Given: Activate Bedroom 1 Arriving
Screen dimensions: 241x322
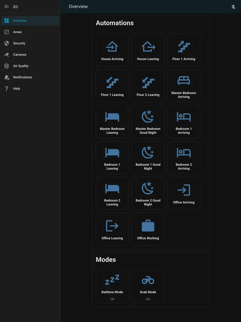Looking at the screenshot, I should click(x=184, y=121).
